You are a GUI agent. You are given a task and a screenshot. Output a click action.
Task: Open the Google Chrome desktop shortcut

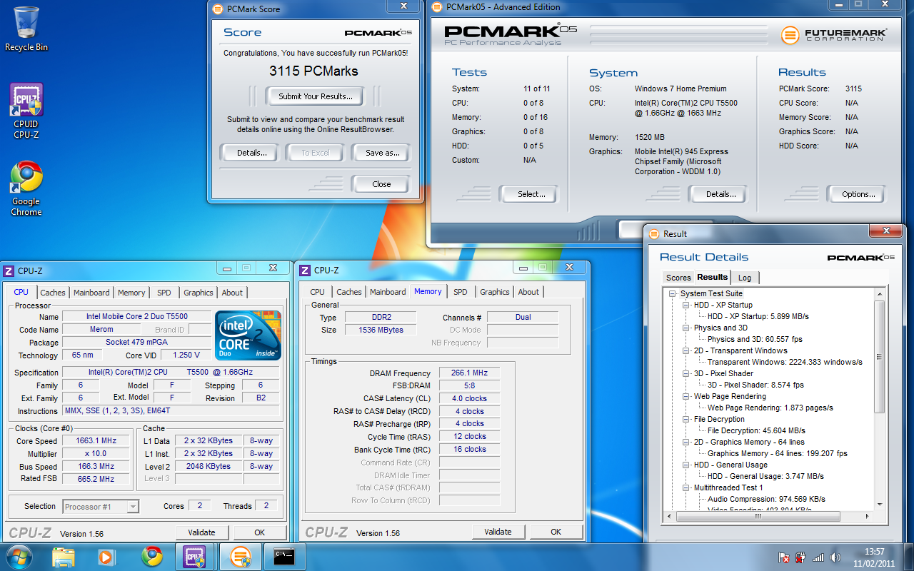(x=26, y=188)
